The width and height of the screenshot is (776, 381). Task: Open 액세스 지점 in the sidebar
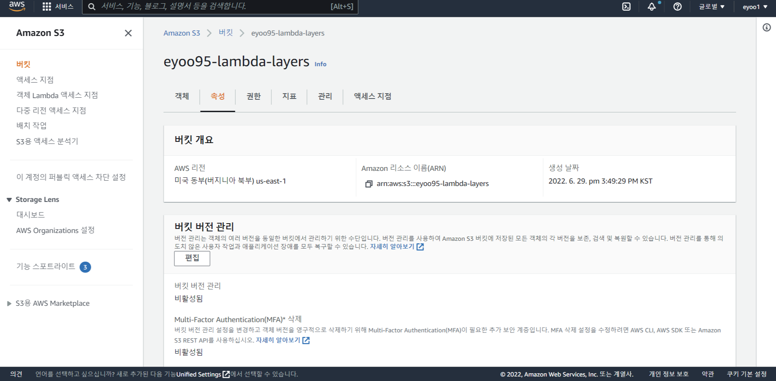tap(35, 80)
